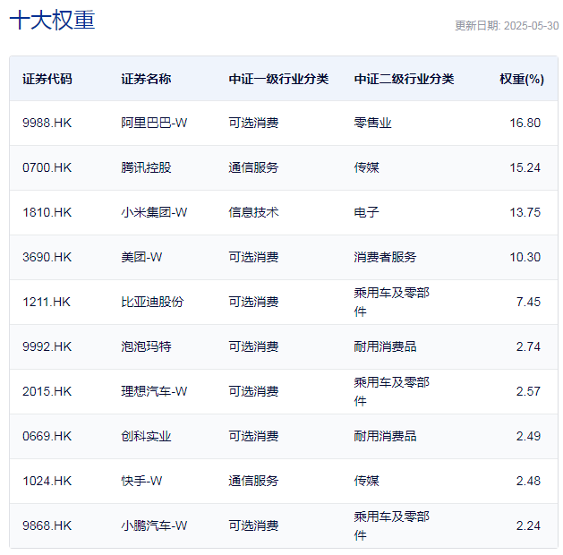
Task: Click weight value 2.48
Action: [528, 481]
